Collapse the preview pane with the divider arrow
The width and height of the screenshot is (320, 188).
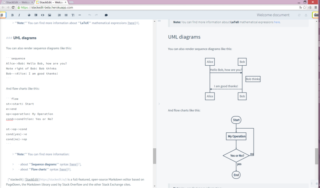(x=159, y=104)
